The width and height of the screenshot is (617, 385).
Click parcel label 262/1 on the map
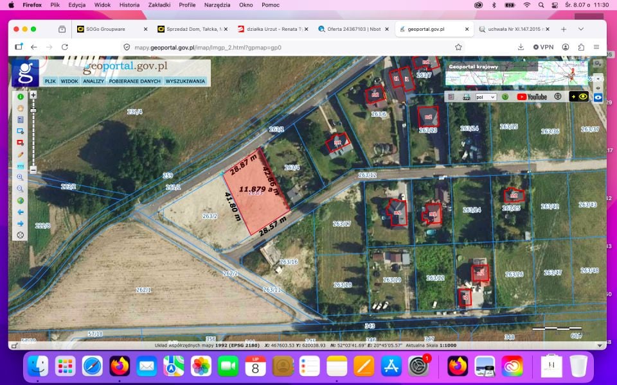143,290
